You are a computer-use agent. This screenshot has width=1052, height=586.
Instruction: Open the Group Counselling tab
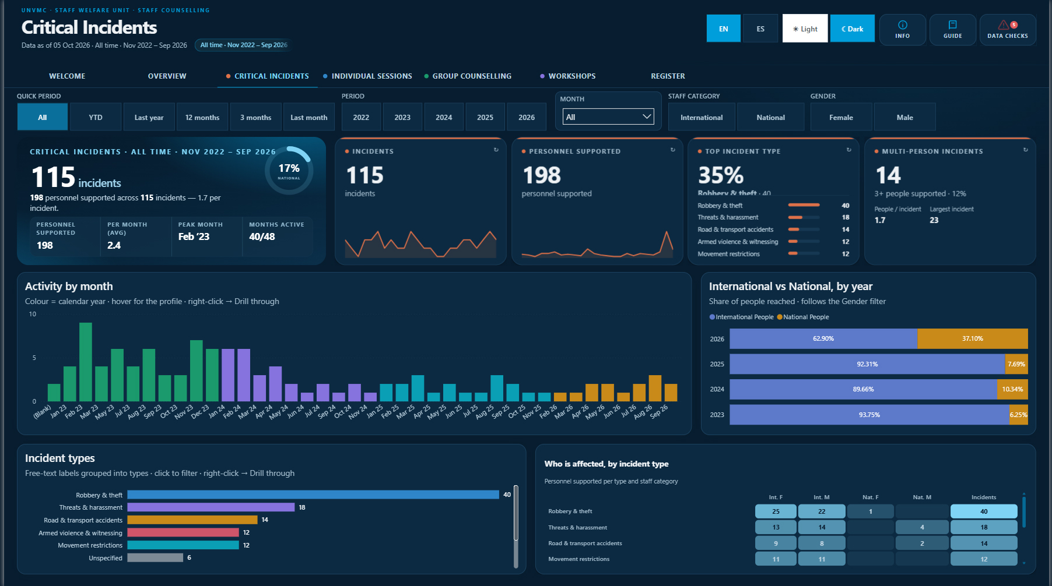468,76
